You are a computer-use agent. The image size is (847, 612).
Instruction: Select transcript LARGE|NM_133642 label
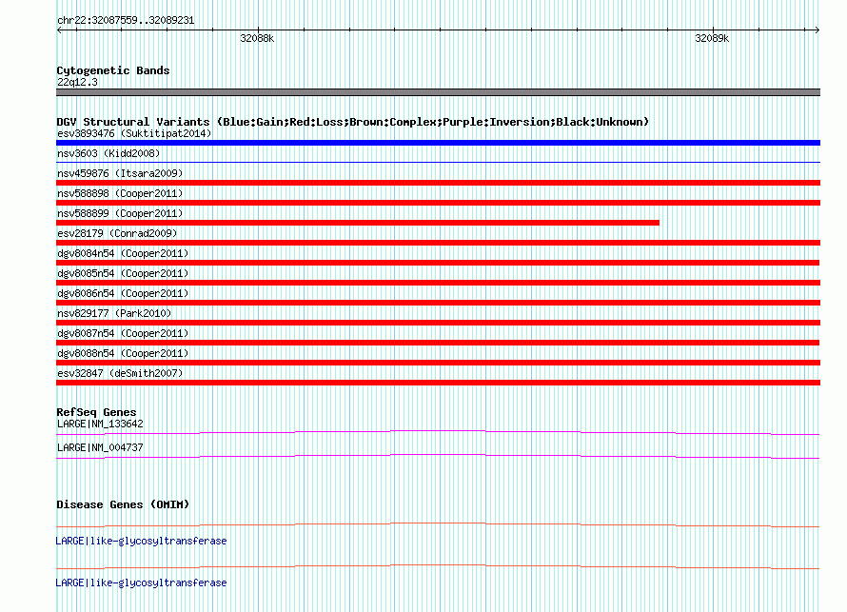click(x=100, y=424)
